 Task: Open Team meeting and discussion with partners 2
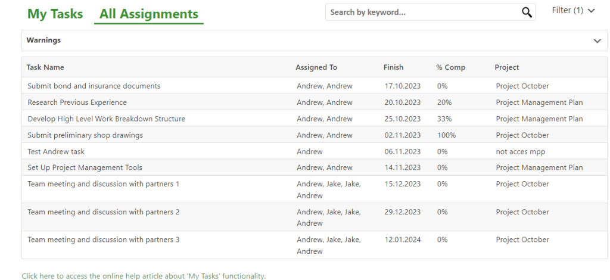pyautogui.click(x=104, y=212)
